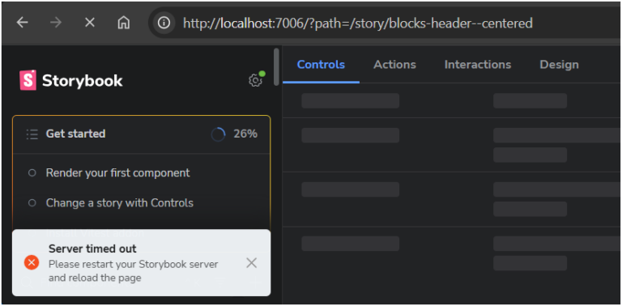Click the checklist icon beside Get started

32,134
